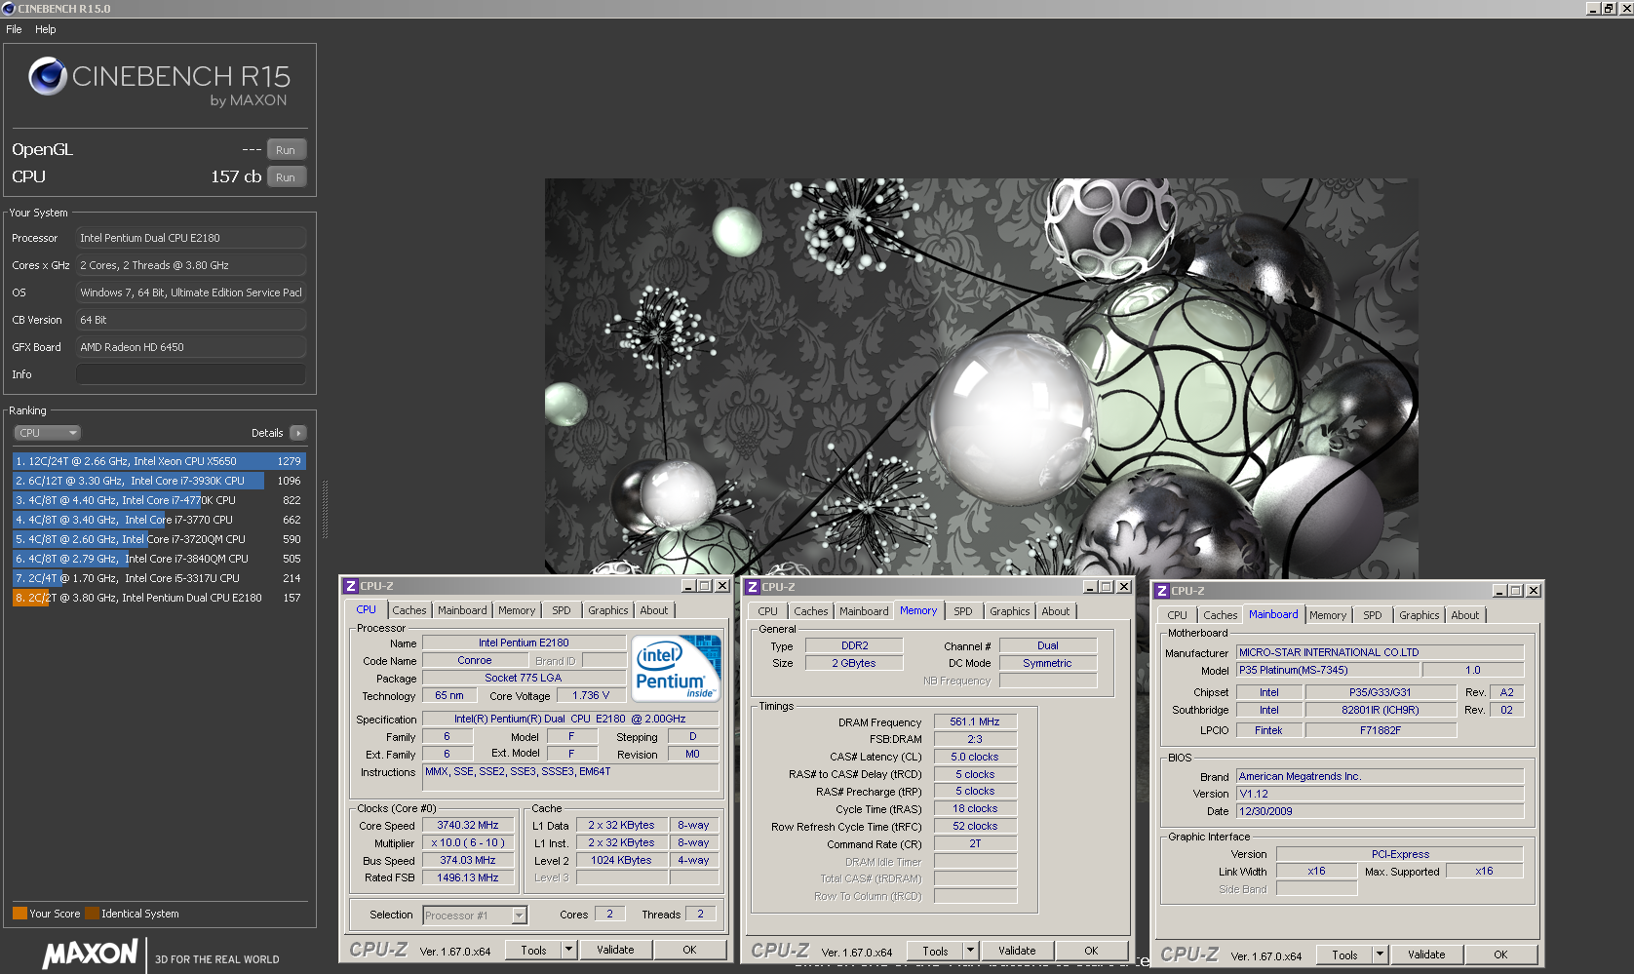Viewport: 1634px width, 974px height.
Task: Click Tools button in first CPU-Z window
Action: (x=534, y=950)
